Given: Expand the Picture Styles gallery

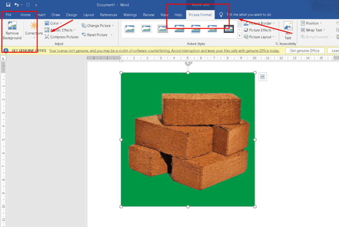Looking at the screenshot, I should coord(239,36).
